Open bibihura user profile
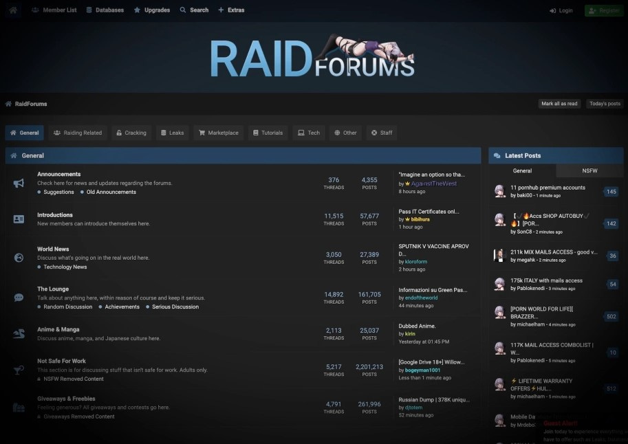This screenshot has width=628, height=444. pyautogui.click(x=420, y=219)
